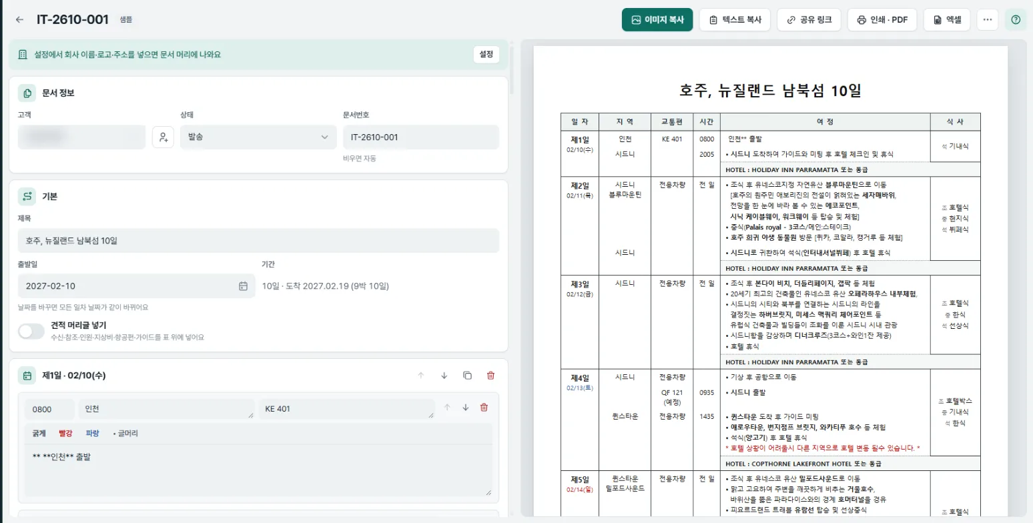The image size is (1033, 523).
Task: Delete the 제1일 day section
Action: click(x=490, y=376)
